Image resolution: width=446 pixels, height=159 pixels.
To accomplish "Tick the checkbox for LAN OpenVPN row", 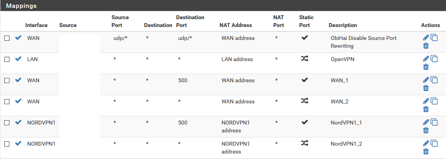I will point(7,60).
